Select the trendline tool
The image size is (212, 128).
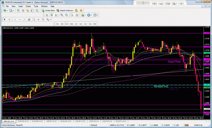(x=24, y=20)
